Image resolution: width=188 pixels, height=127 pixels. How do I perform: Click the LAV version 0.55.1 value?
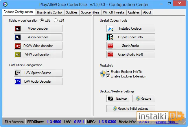79,122
